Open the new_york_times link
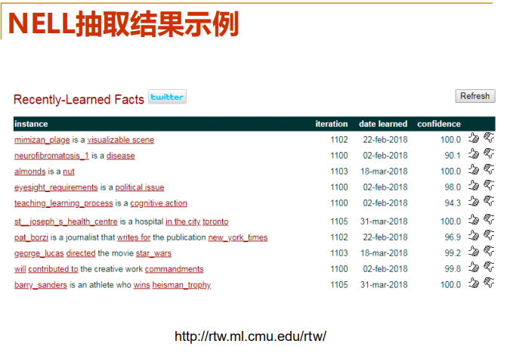 [x=238, y=237]
